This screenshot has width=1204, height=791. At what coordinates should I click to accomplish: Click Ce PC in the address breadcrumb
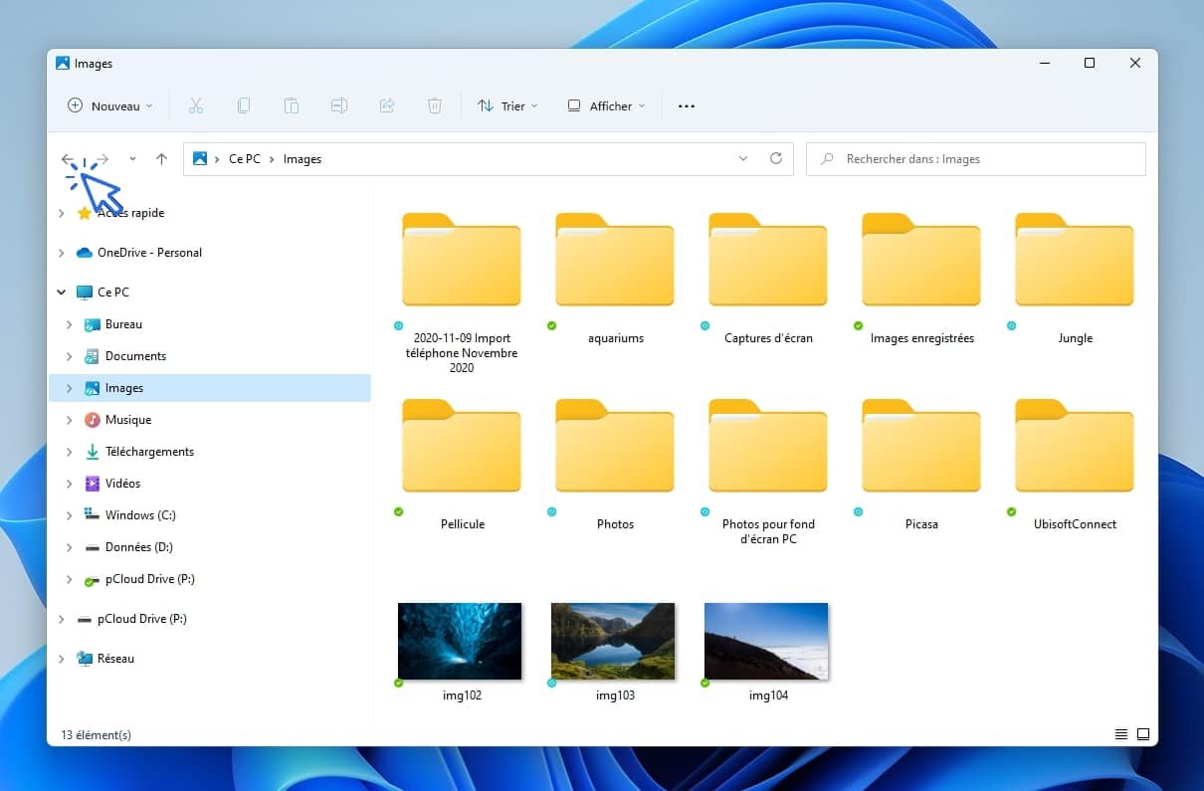point(244,159)
